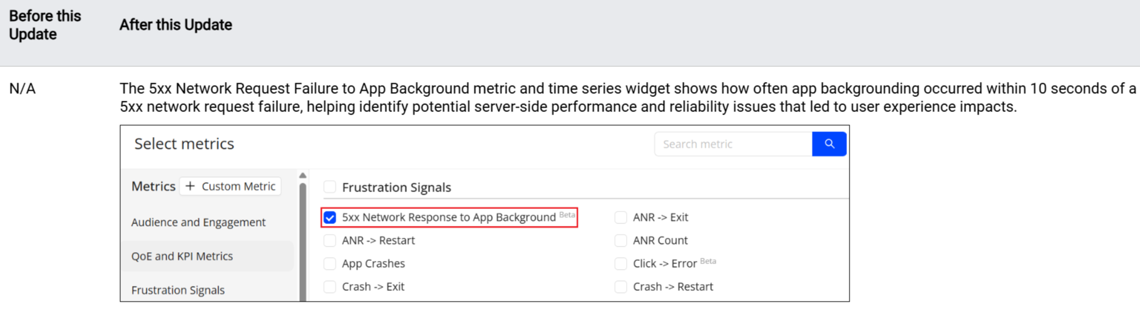Image resolution: width=1140 pixels, height=316 pixels.
Task: Click the plus icon beside Custom Metric
Action: [190, 186]
